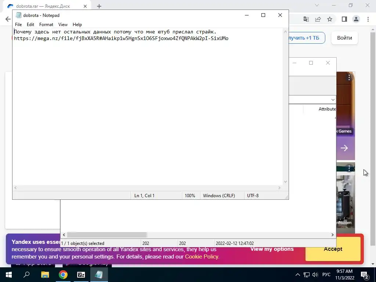376x282 pixels.
Task: Open the Help menu in Notepad
Action: tap(77, 25)
